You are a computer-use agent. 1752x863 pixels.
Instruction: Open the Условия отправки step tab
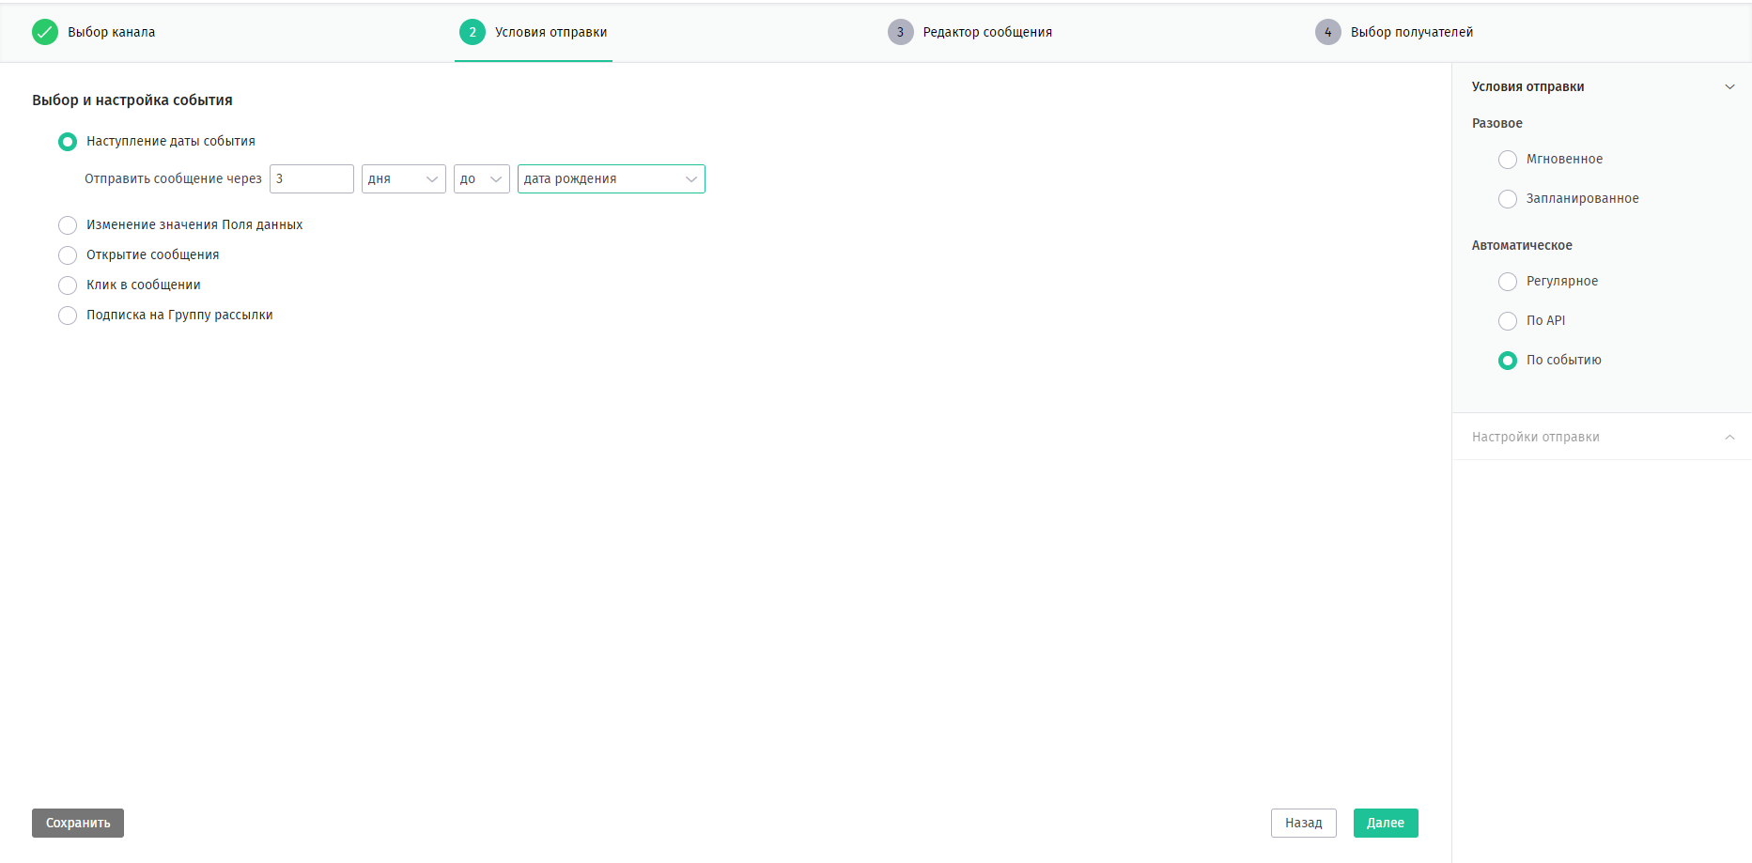click(551, 32)
